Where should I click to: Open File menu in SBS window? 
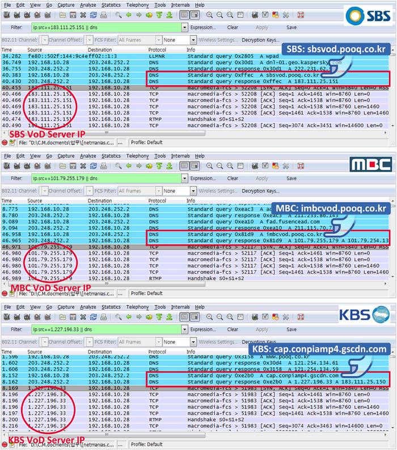[x=7, y=5]
